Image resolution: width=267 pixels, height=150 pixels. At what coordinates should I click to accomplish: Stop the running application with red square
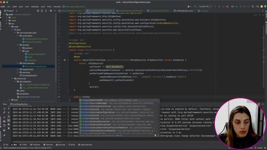[227, 7]
